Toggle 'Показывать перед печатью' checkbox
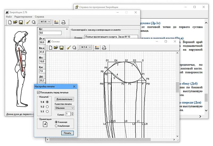Screen dimensions: 213x146 click(38, 92)
